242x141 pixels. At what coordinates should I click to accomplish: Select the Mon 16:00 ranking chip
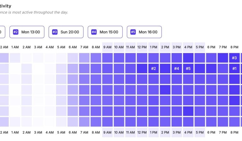144,32
